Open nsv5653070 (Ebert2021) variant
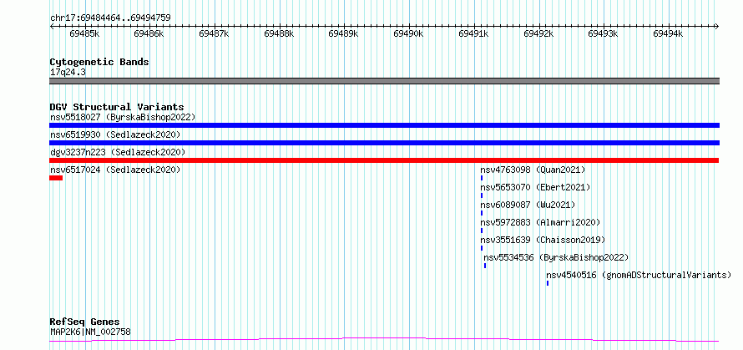 tap(535, 187)
